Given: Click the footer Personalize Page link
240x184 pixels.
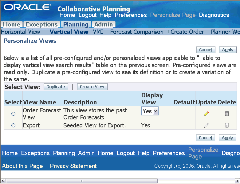Looking at the screenshot, I should click(x=203, y=153).
